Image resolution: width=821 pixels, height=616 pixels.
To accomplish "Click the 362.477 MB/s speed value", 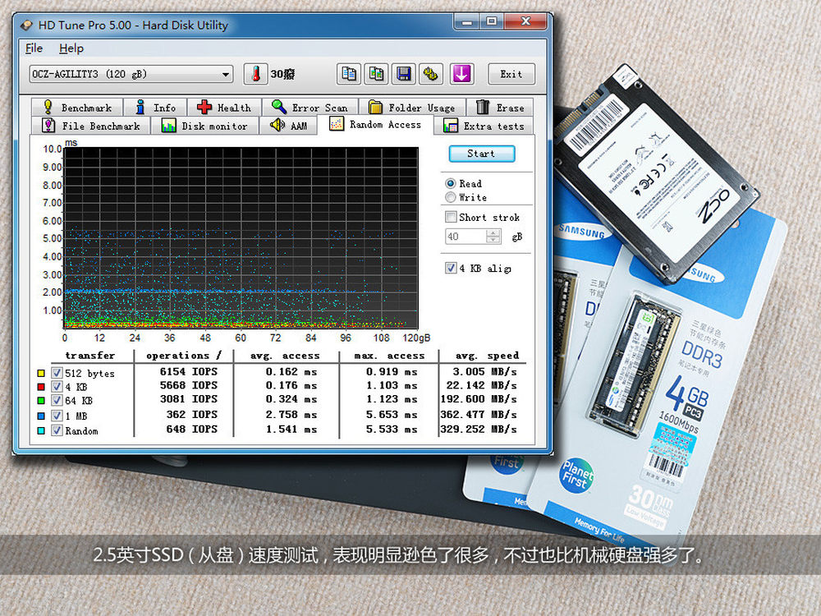I will tap(479, 414).
